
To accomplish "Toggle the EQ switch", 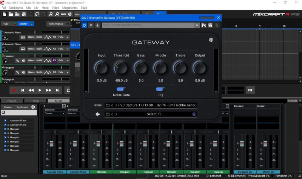I will [160, 89].
